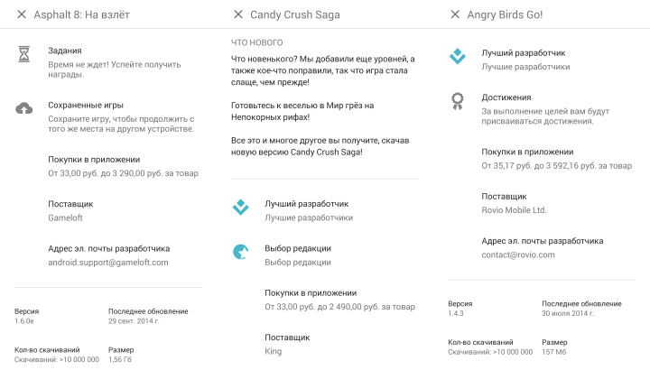650x370 pixels.
Task: Click the Достижения award ribbon icon
Action: [x=457, y=101]
